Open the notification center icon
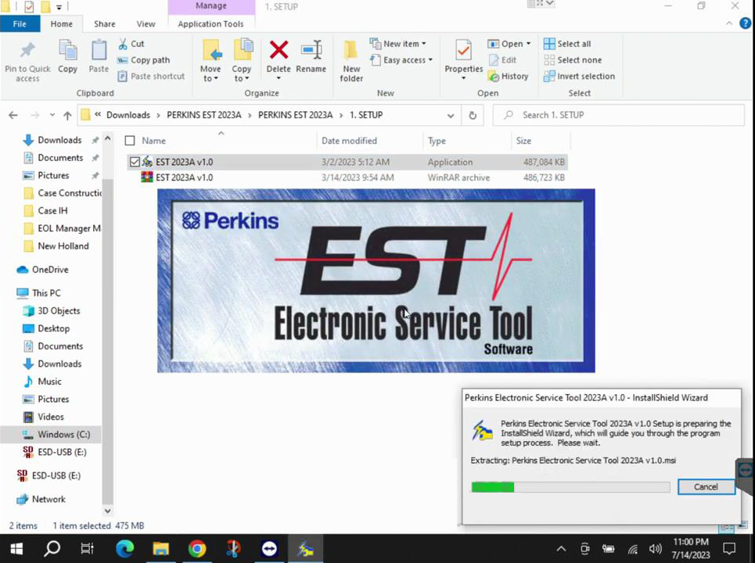Viewport: 755px width, 563px height. 729,549
